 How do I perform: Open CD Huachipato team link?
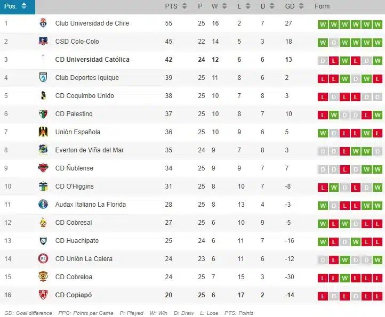(78, 241)
